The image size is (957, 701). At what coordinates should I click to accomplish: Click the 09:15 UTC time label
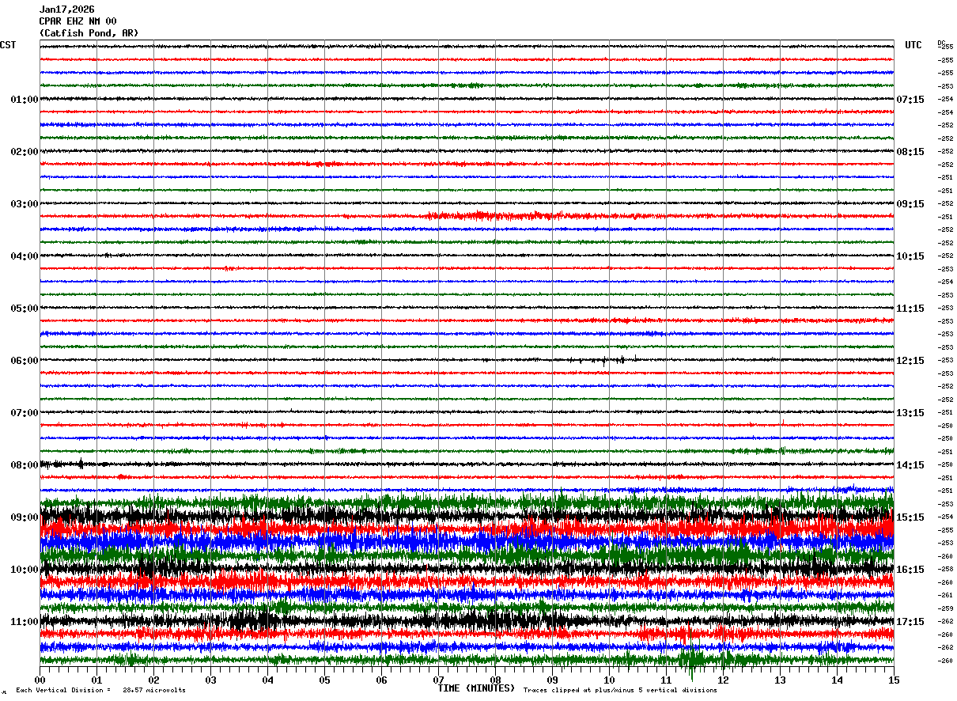(910, 204)
